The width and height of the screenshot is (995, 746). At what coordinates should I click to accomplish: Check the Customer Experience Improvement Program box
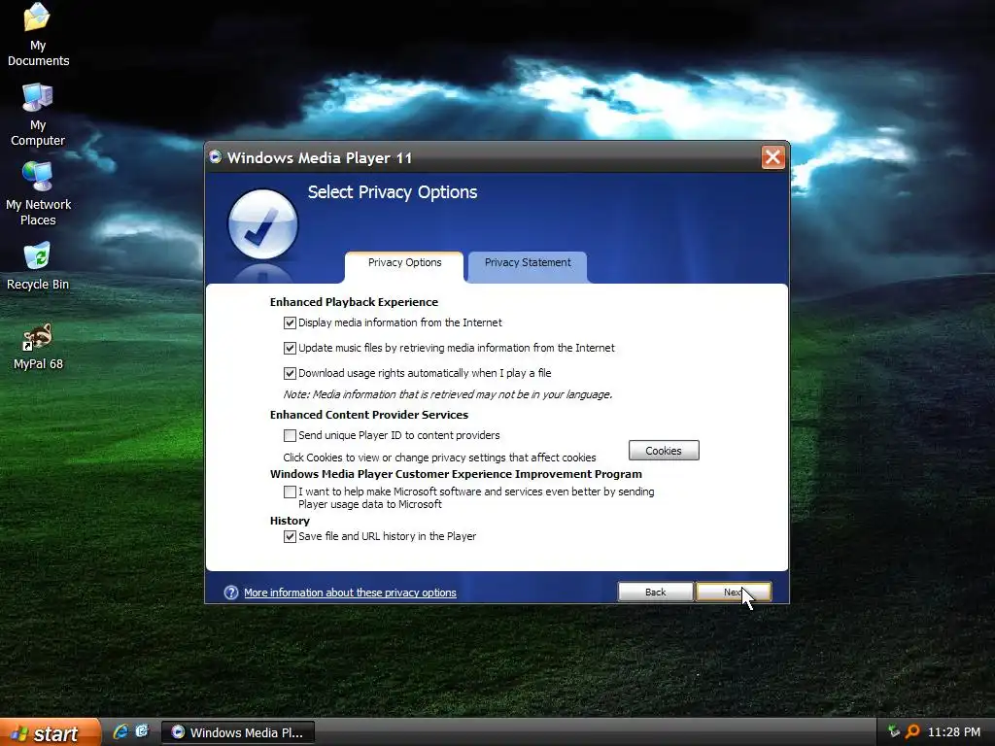coord(290,492)
